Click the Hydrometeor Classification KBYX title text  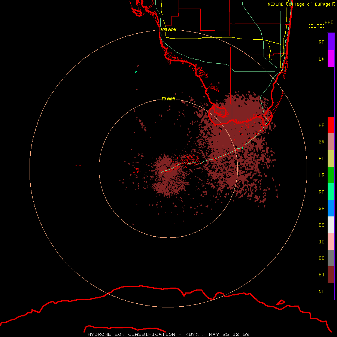(168, 334)
